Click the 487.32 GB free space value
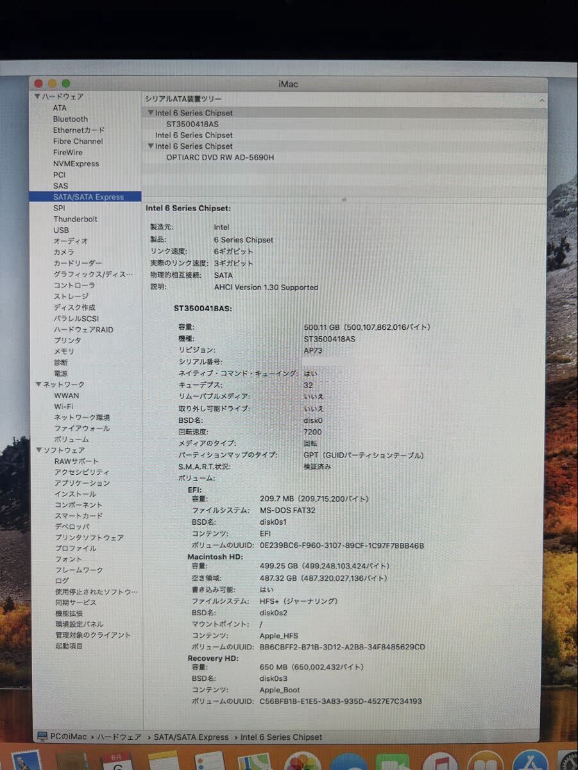578x770 pixels. pos(323,577)
